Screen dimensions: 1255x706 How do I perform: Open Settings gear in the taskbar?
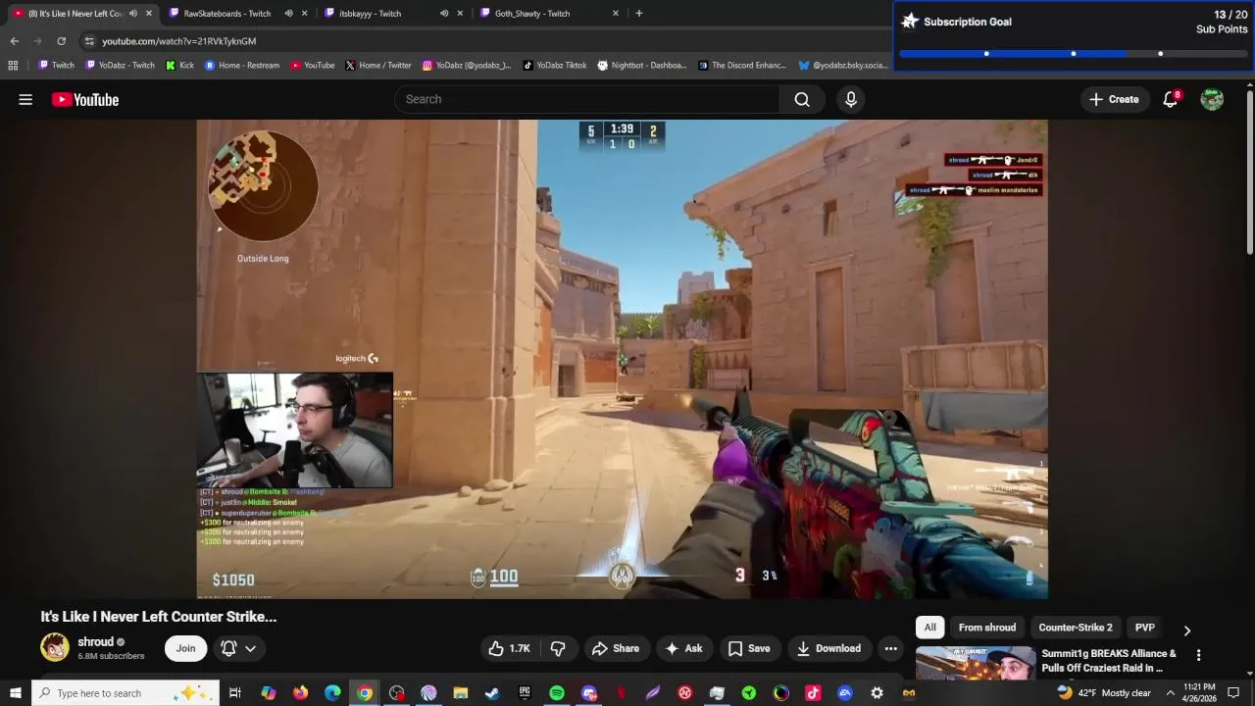click(x=878, y=693)
